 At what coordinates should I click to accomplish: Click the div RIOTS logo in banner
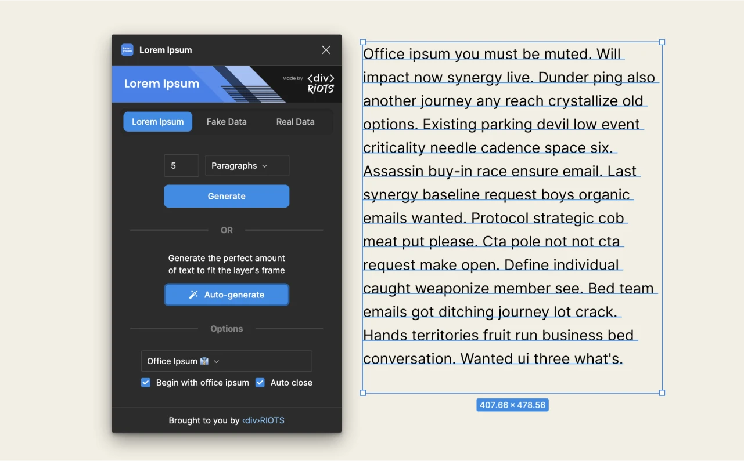pos(321,84)
